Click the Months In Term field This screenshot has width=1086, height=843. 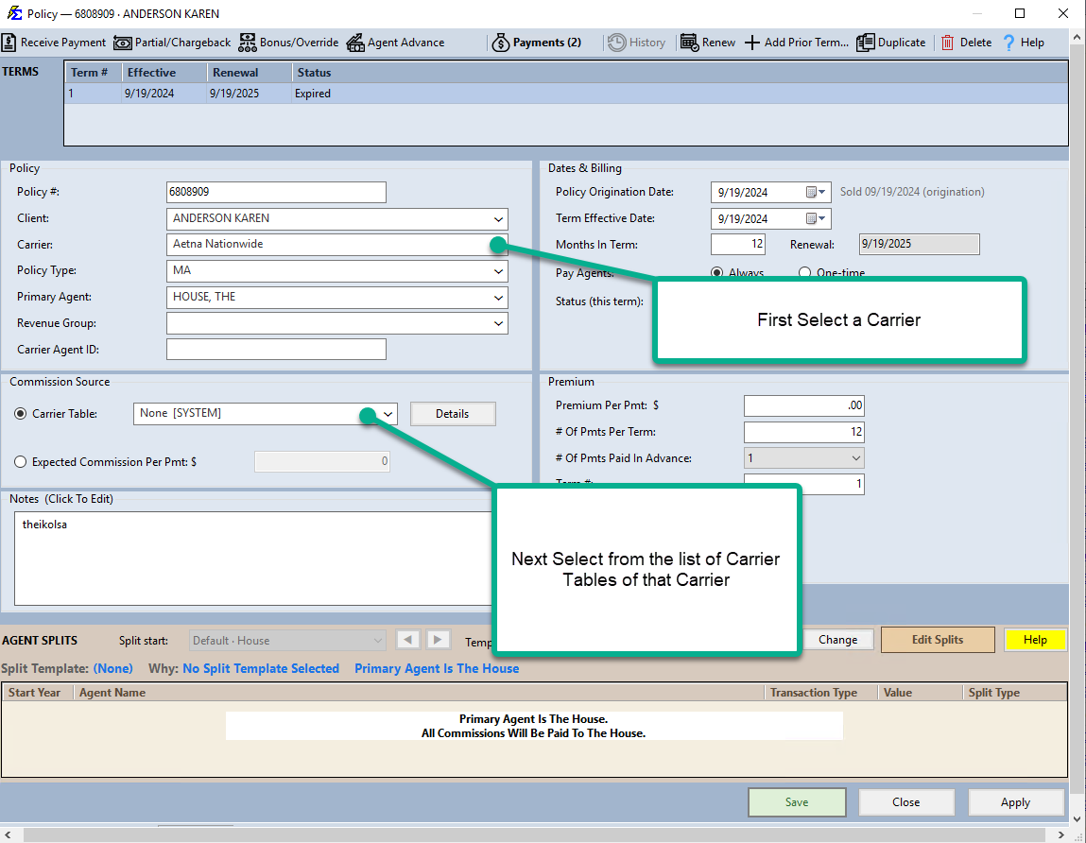[x=738, y=244]
